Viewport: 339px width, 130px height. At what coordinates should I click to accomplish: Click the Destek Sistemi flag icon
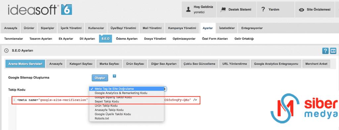223,10
